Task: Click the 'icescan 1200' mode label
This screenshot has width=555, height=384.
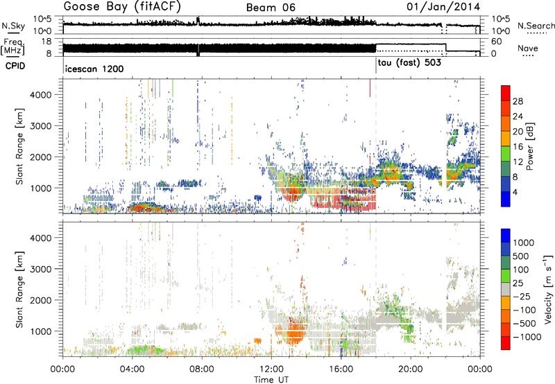Action: coord(94,69)
